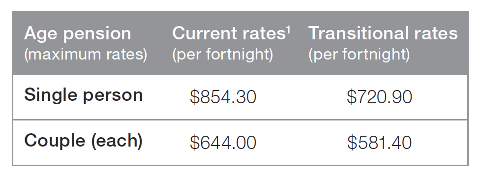Click (per fortnight) under Transitional rates
Image resolution: width=482 pixels, height=179 pixels.
[359, 54]
